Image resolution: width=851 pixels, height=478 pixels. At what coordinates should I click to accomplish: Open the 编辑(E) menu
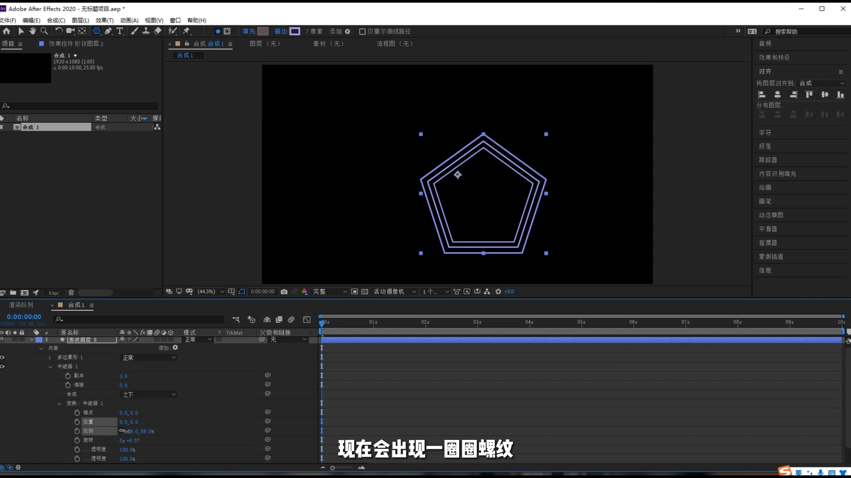[x=31, y=20]
